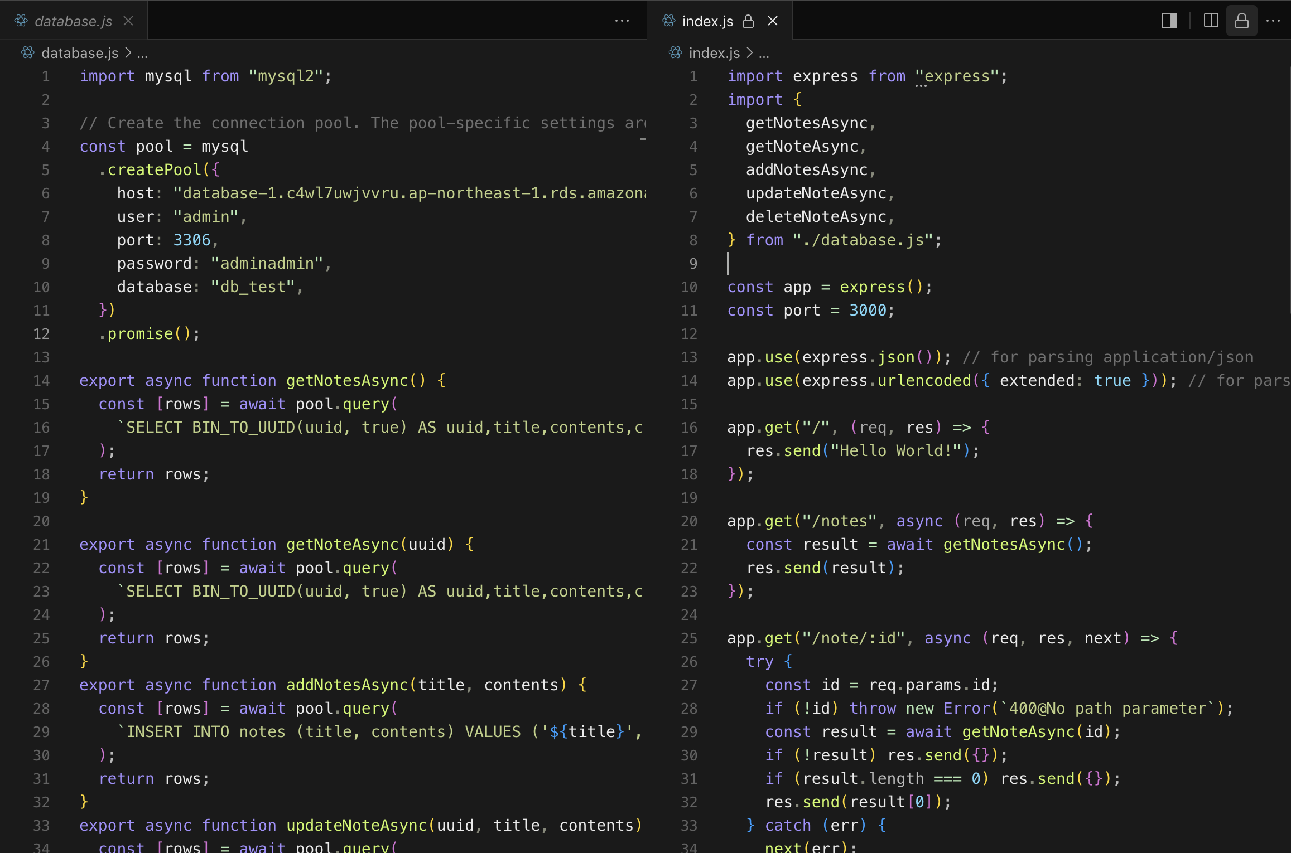1291x853 pixels.
Task: Click the "/note/:id" route string
Action: pos(854,638)
